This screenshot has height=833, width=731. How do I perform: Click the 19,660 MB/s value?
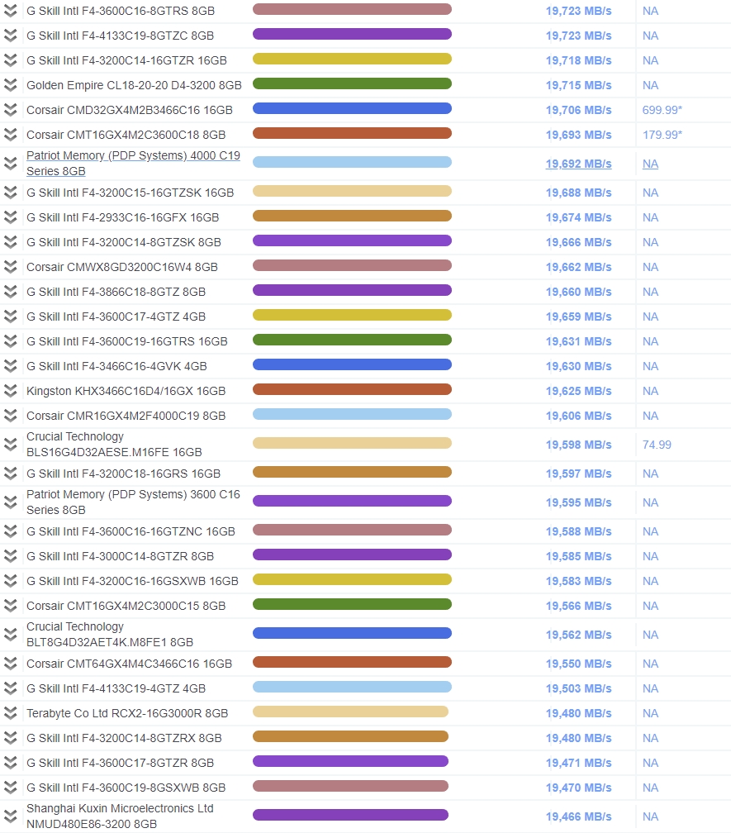(579, 292)
